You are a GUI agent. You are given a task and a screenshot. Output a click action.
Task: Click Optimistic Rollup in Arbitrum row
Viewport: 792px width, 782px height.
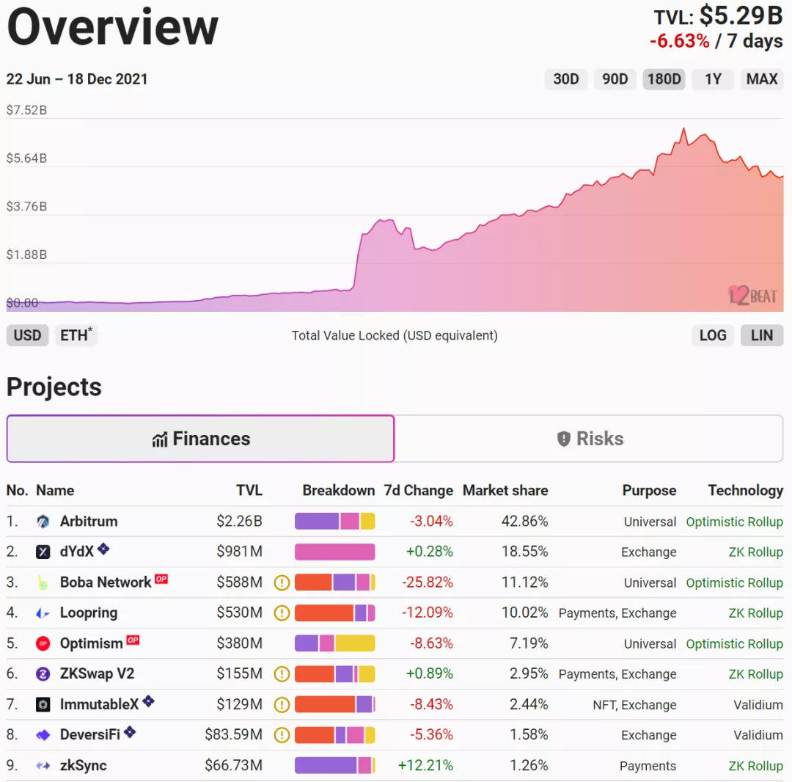(x=734, y=522)
